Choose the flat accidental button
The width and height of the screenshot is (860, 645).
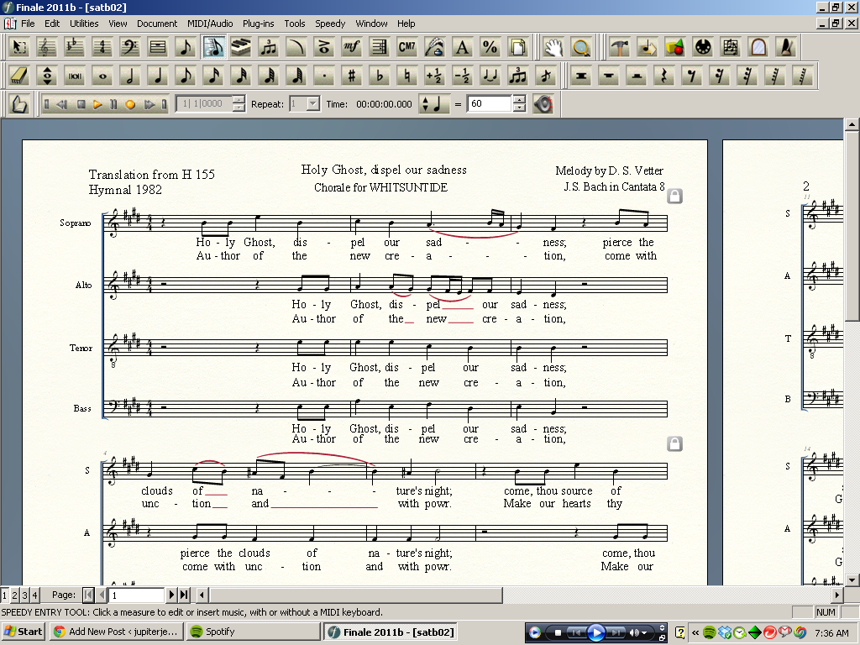[380, 76]
